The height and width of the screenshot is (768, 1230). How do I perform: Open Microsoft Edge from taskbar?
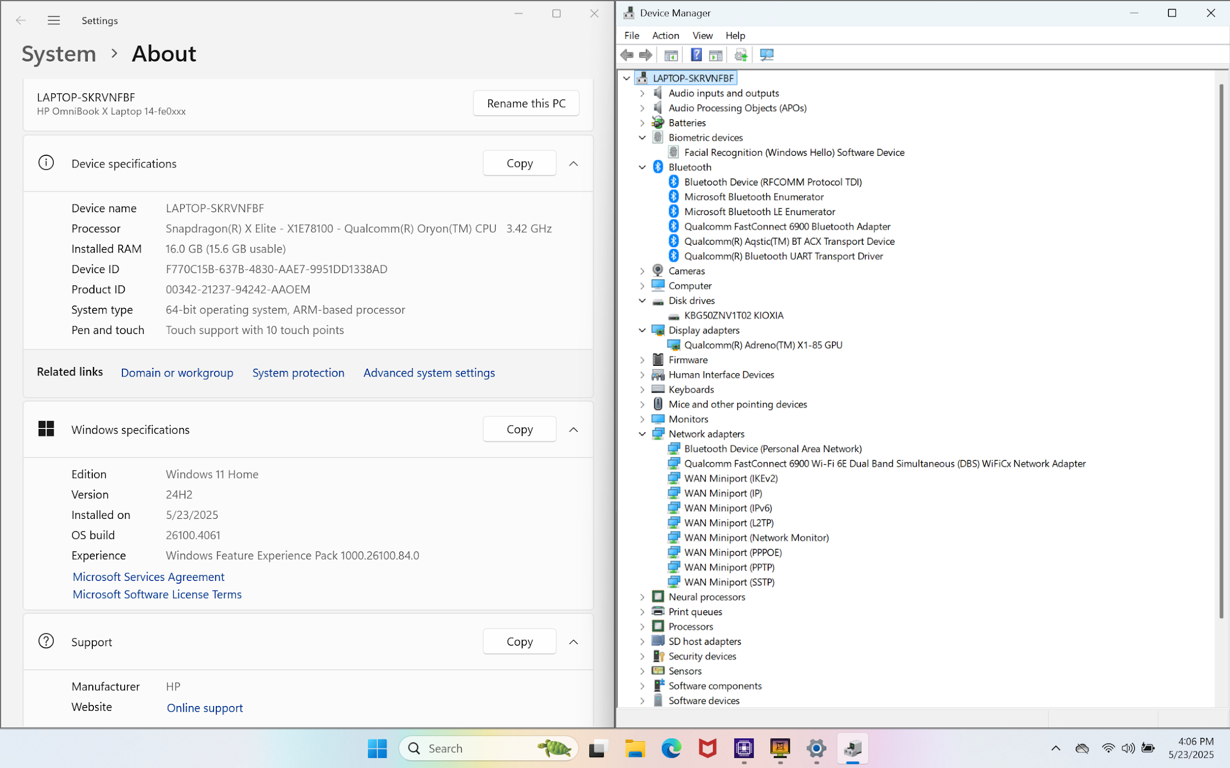pyautogui.click(x=671, y=748)
